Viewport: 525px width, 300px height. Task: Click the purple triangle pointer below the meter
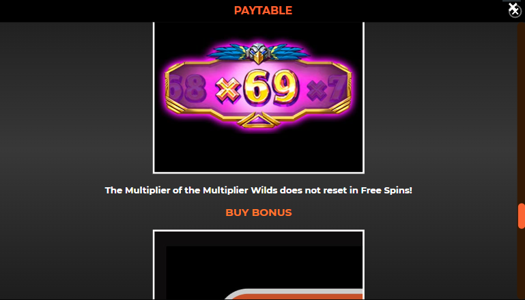258,120
